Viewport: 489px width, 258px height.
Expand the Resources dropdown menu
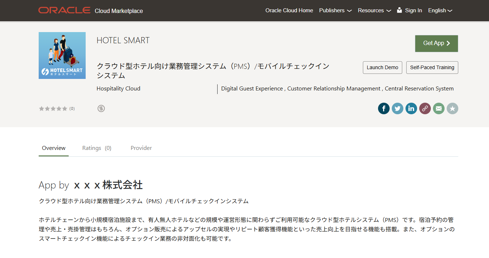point(374,10)
